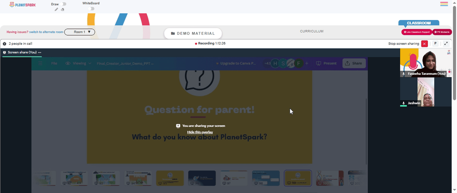
Task: Select slide 97 thumbnail
Action: tap(234, 178)
